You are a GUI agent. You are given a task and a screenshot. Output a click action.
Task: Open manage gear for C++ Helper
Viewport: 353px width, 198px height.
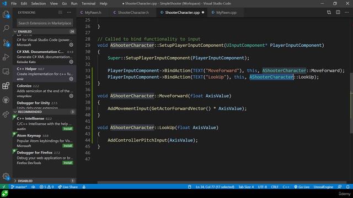[x=71, y=79]
